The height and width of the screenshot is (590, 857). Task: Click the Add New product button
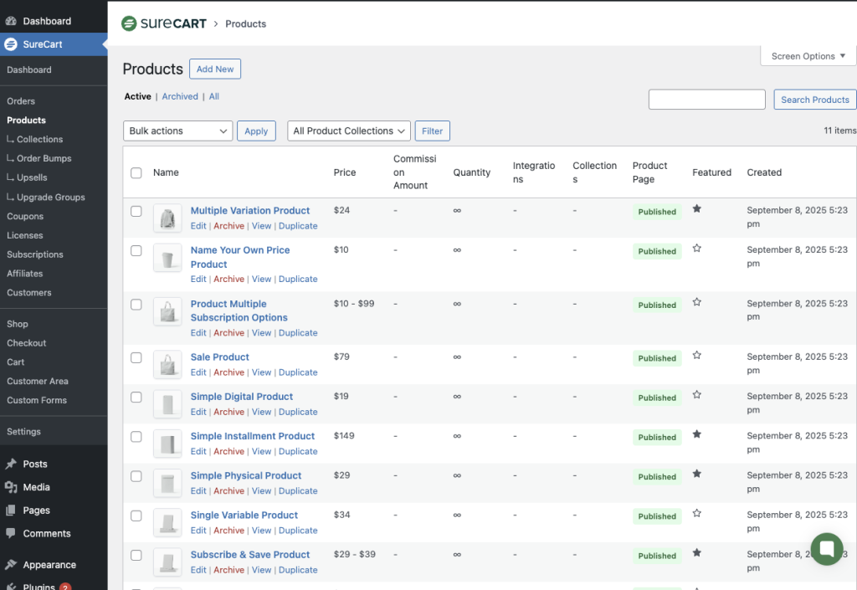pyautogui.click(x=215, y=69)
